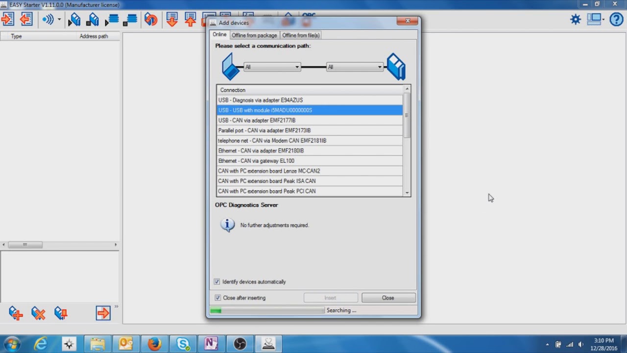Viewport: 627px width, 353px height.
Task: Select USB - CAN via adapter EMF2177IB
Action: point(310,120)
